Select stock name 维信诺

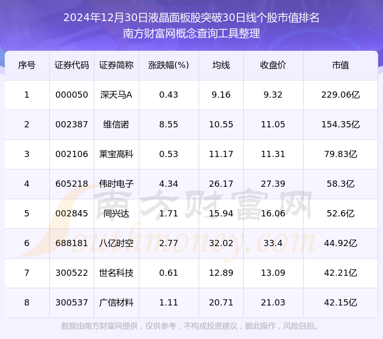pyautogui.click(x=116, y=124)
